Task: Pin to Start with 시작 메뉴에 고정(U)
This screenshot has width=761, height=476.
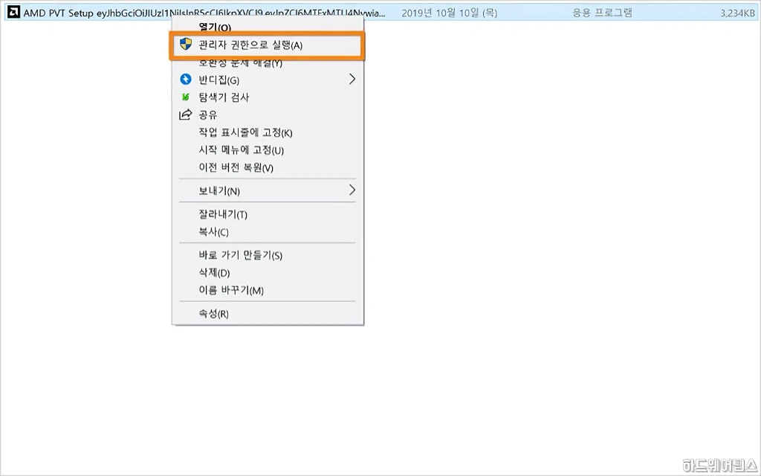Action: [242, 150]
